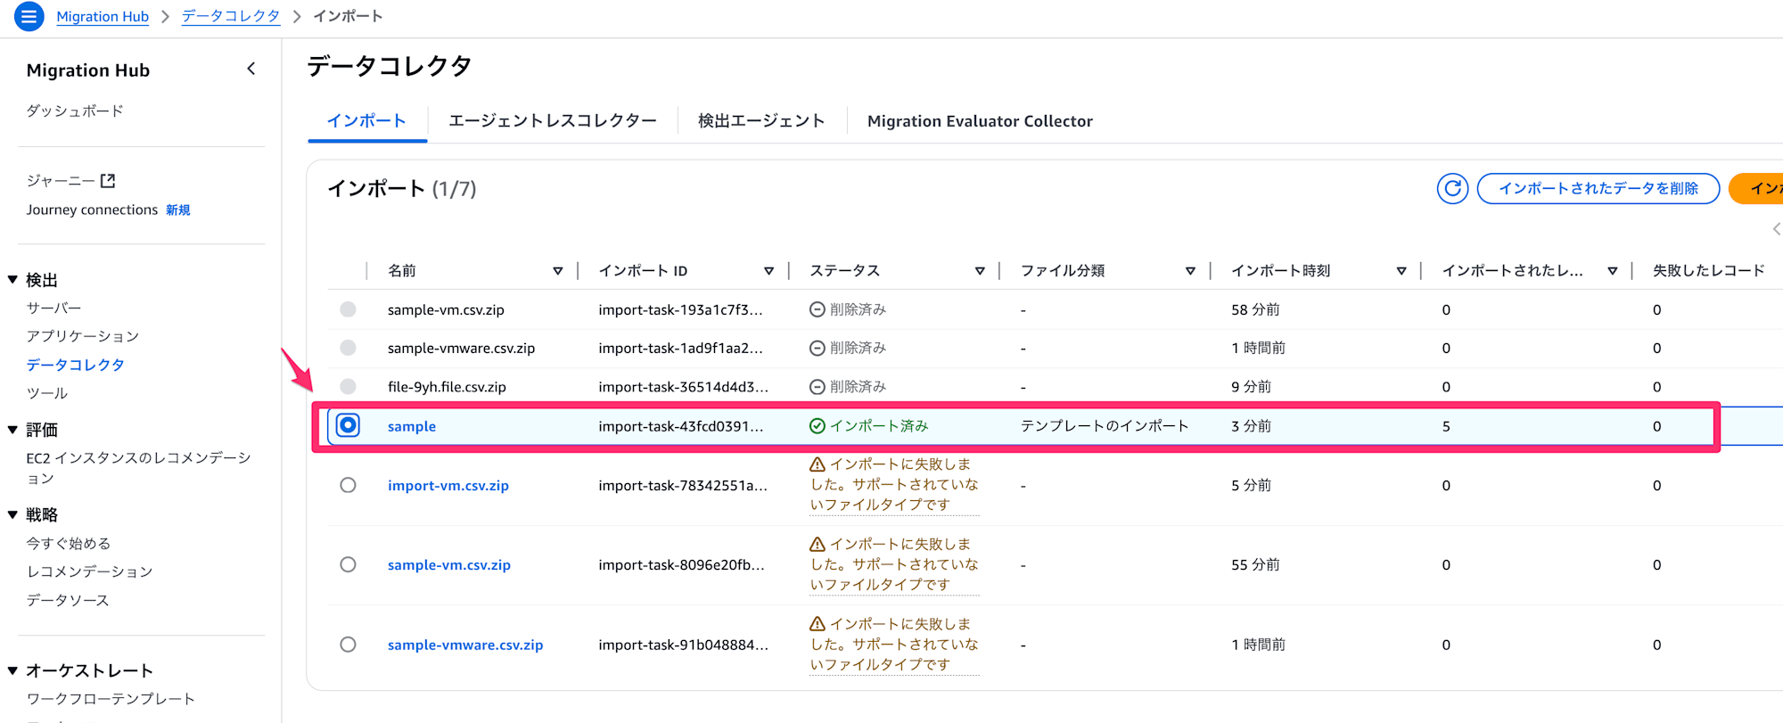Viewport: 1783px width, 723px height.
Task: Collapse the 戦略 sidebar section
Action: click(12, 515)
